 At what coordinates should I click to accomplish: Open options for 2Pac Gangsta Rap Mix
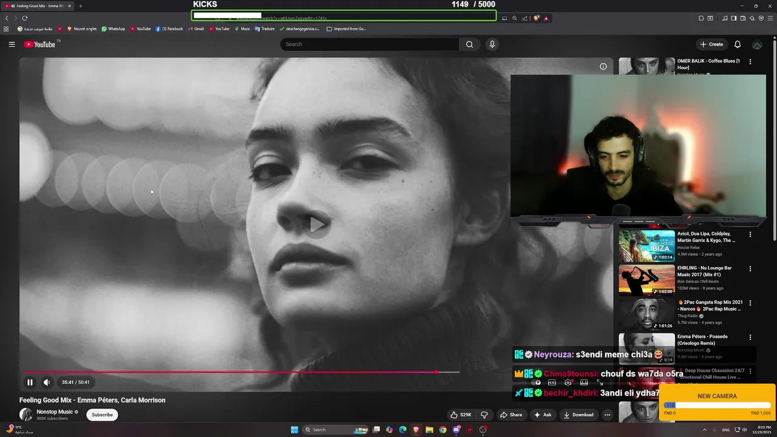[750, 302]
